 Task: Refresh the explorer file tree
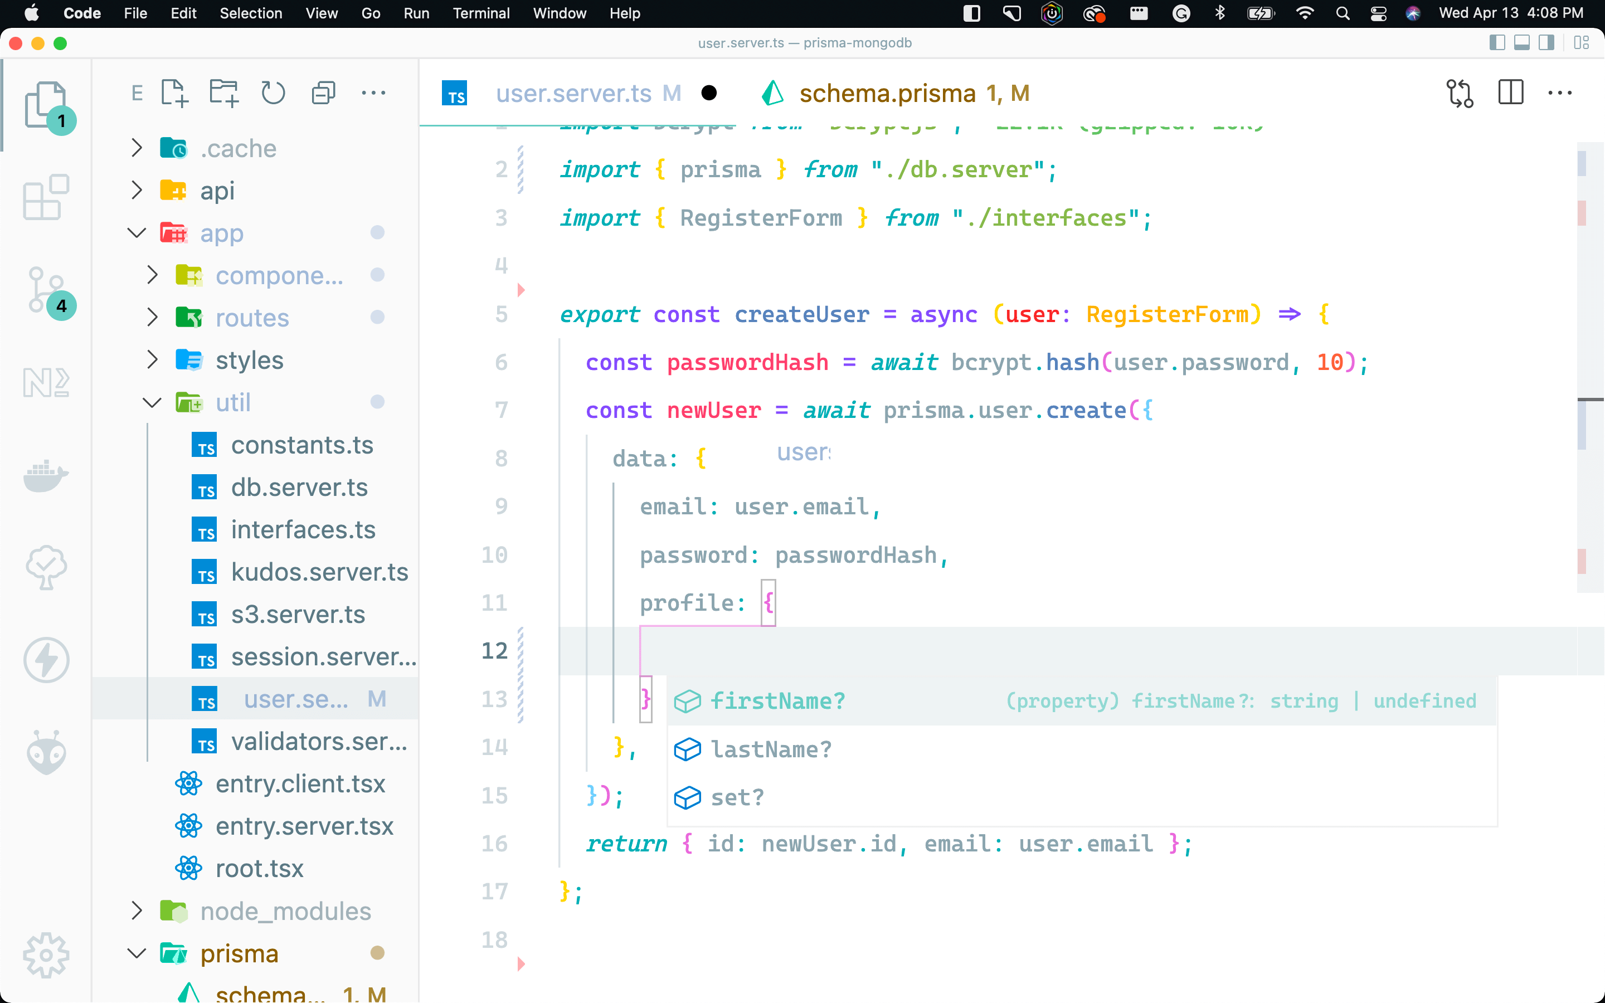[x=273, y=93]
